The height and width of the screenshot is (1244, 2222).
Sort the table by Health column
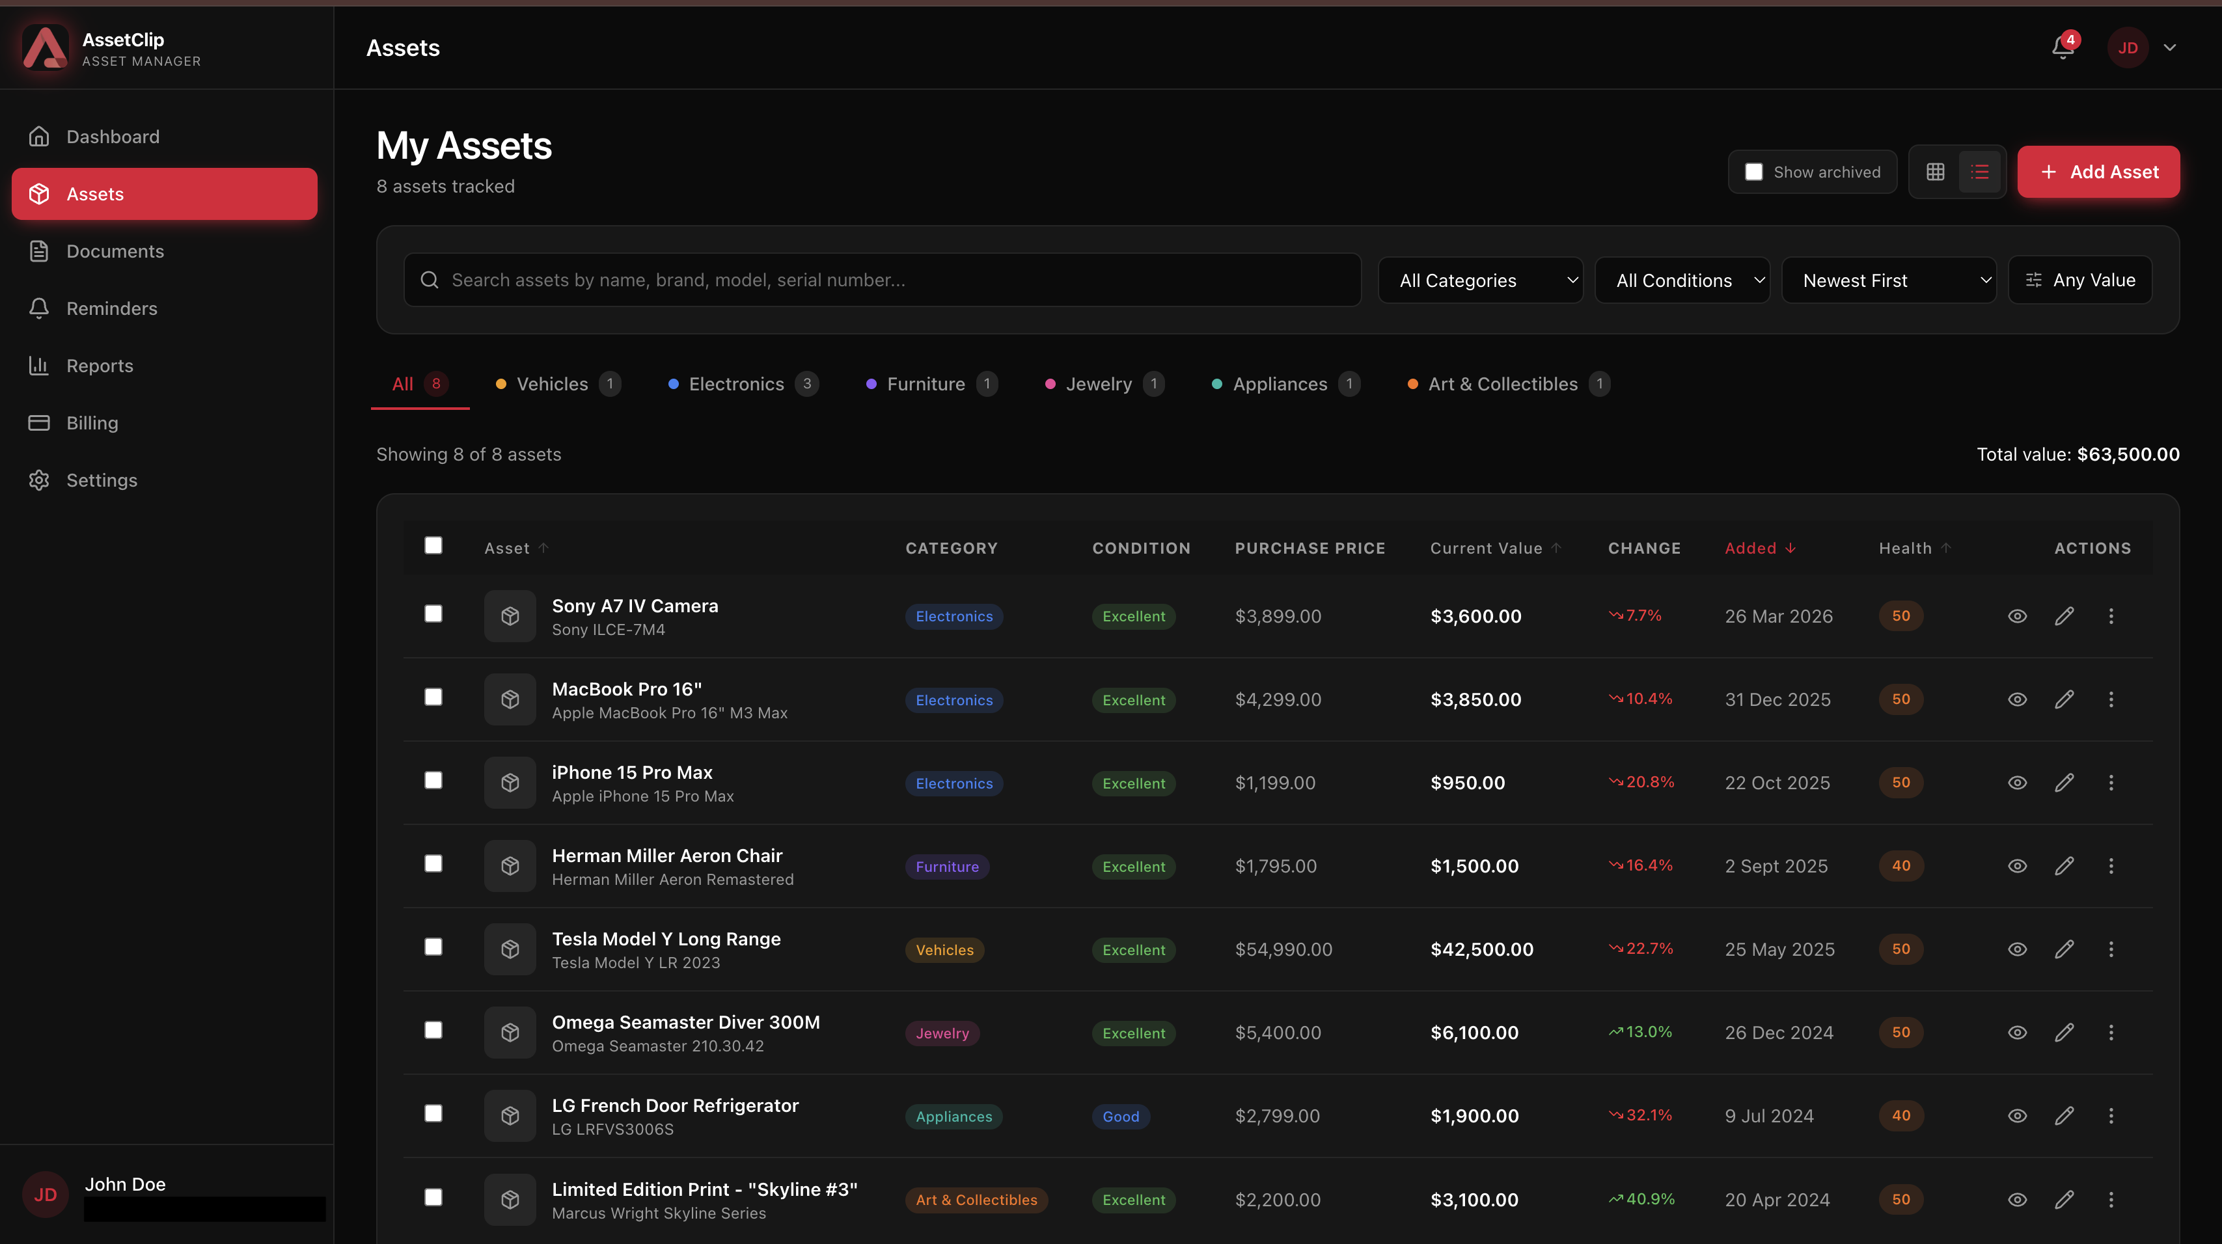tap(1915, 548)
